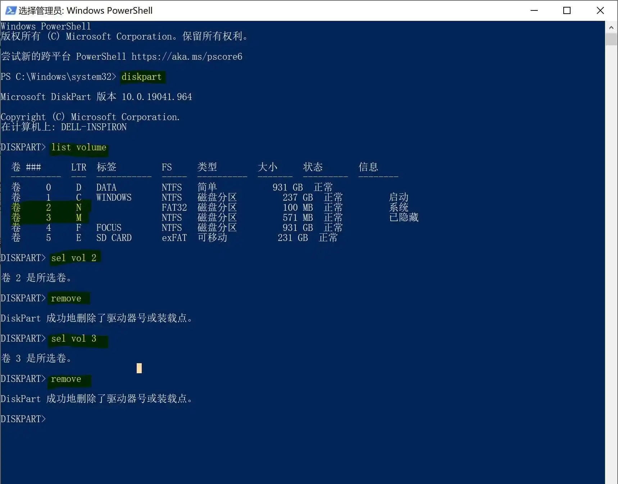
Task: Click the '可移动' type entry
Action: [212, 238]
